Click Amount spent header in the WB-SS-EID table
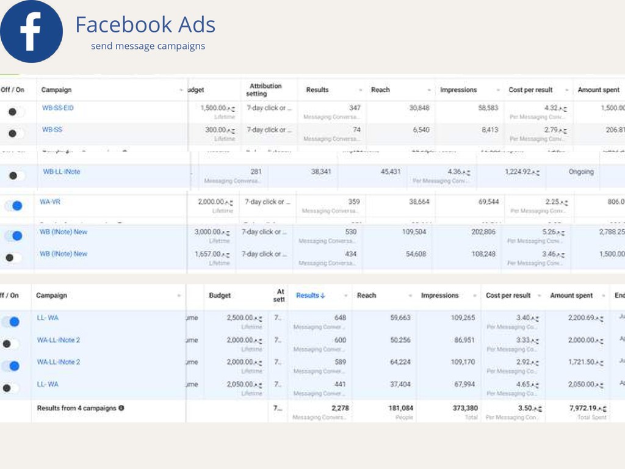The height and width of the screenshot is (469, 625). pyautogui.click(x=599, y=90)
